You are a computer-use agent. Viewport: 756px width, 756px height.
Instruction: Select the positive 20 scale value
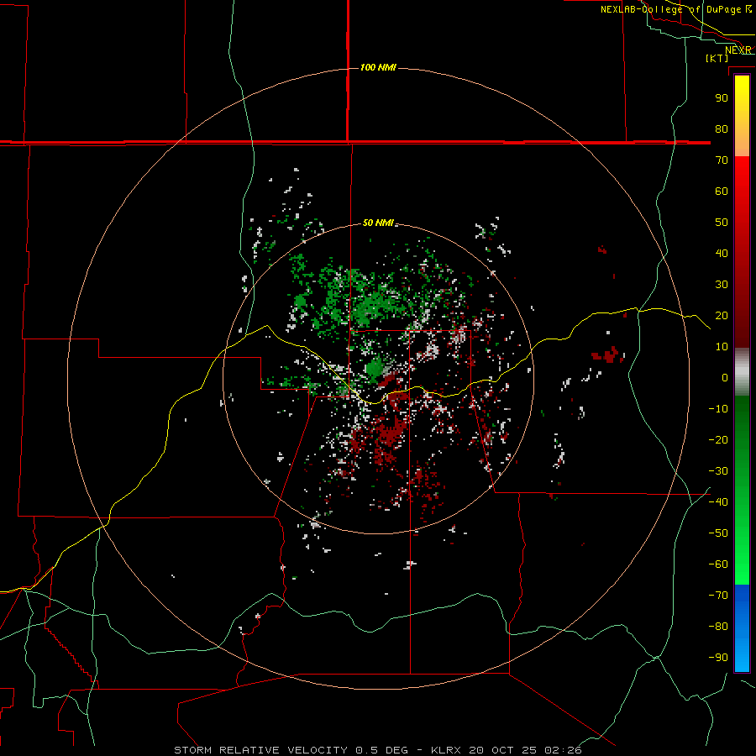click(722, 316)
